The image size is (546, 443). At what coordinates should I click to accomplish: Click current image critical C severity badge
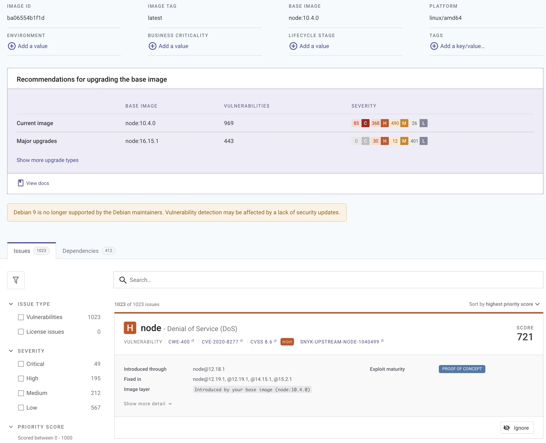(365, 123)
